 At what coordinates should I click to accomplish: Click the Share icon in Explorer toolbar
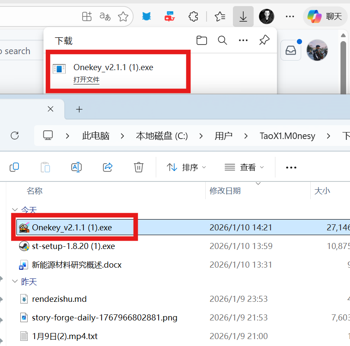(108, 167)
